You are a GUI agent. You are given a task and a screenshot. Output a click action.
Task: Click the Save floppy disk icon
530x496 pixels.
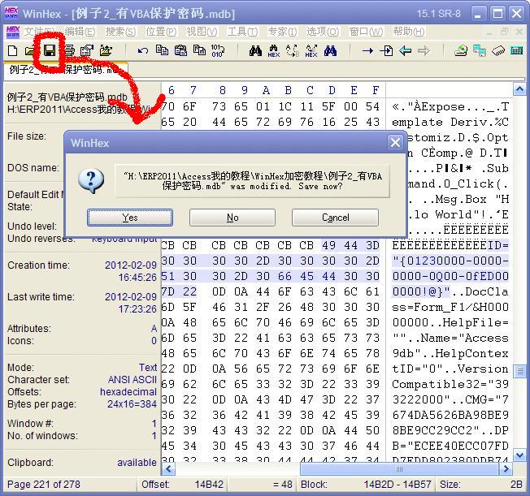[50, 50]
